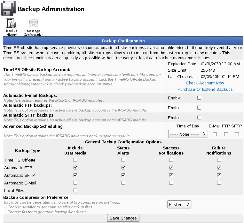Open the Message Configuration envelope icon
The height and width of the screenshot is (223, 244).
[x=34, y=24]
